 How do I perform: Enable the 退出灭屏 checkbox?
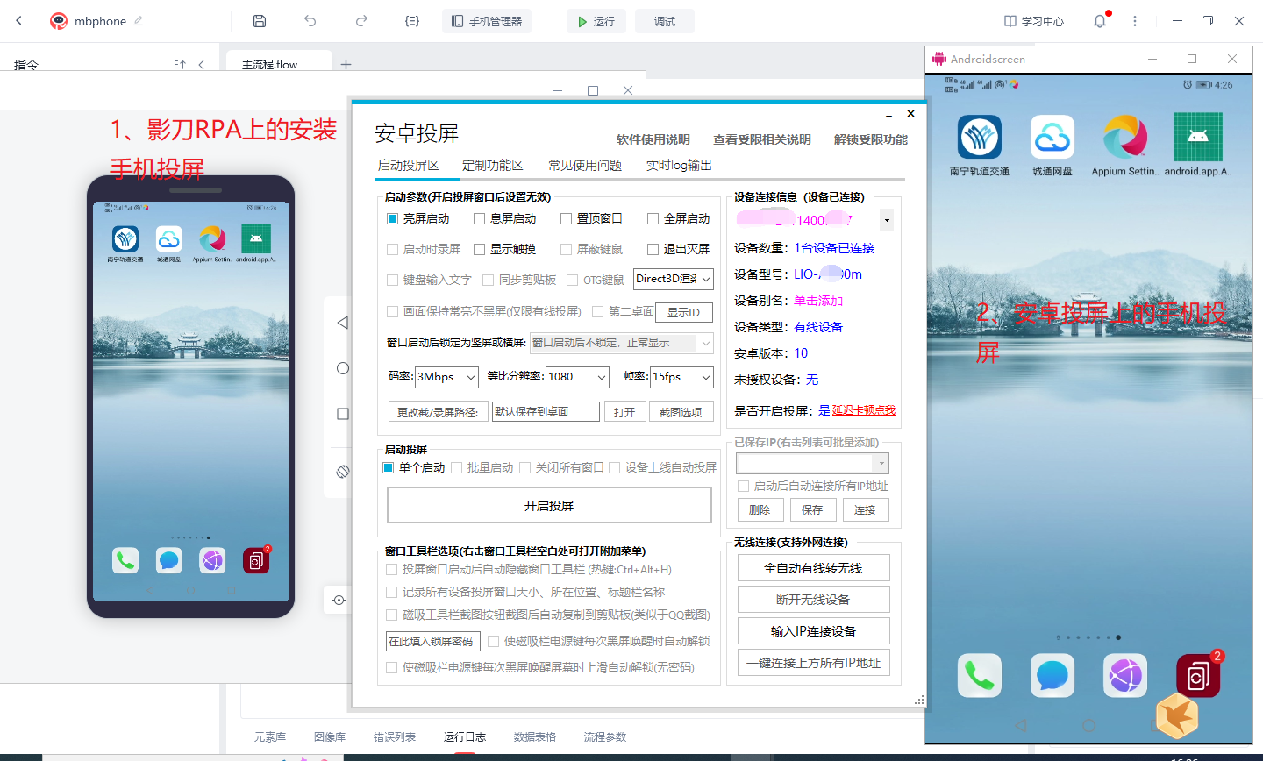pyautogui.click(x=653, y=249)
